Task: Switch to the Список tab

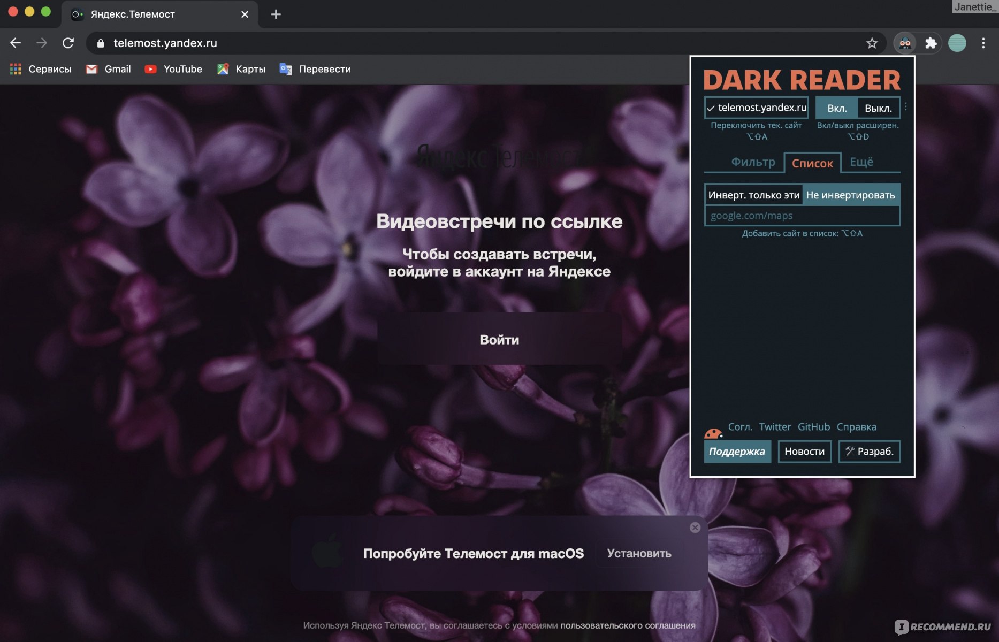Action: pyautogui.click(x=812, y=163)
